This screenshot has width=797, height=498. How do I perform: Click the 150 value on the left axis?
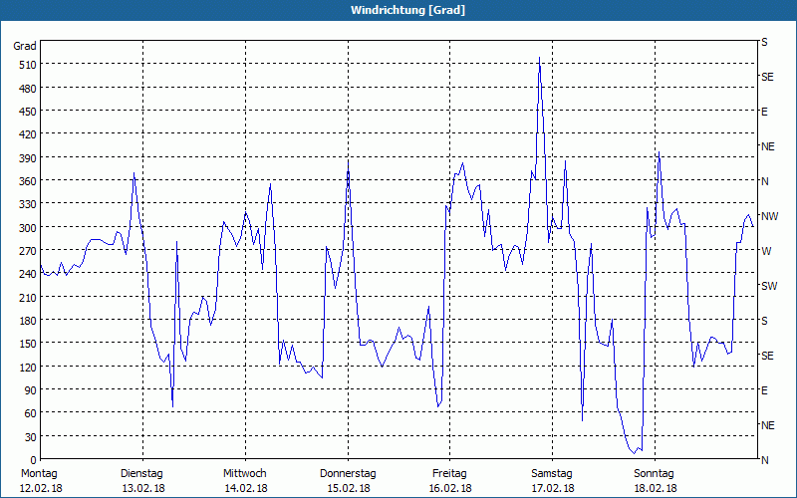click(x=28, y=344)
